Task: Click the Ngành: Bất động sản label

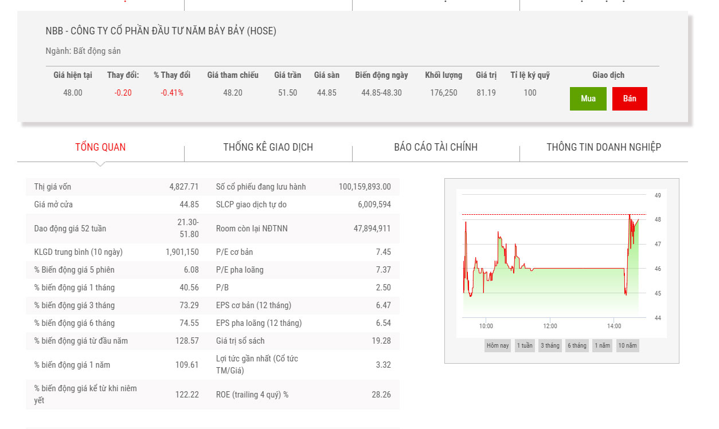Action: coord(83,51)
